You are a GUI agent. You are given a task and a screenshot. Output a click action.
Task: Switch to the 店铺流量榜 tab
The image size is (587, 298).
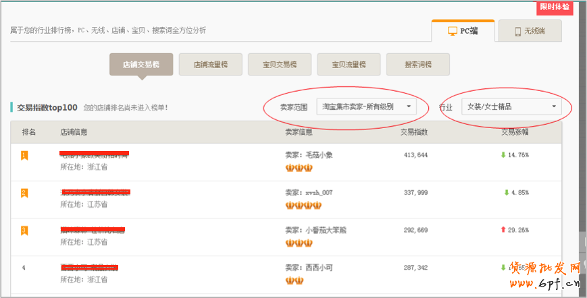210,65
